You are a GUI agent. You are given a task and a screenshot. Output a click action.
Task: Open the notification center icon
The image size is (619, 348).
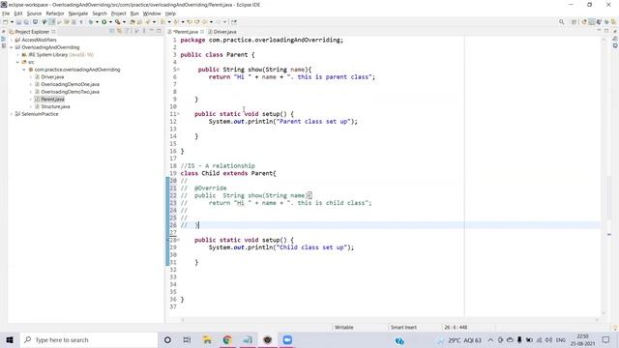point(606,339)
